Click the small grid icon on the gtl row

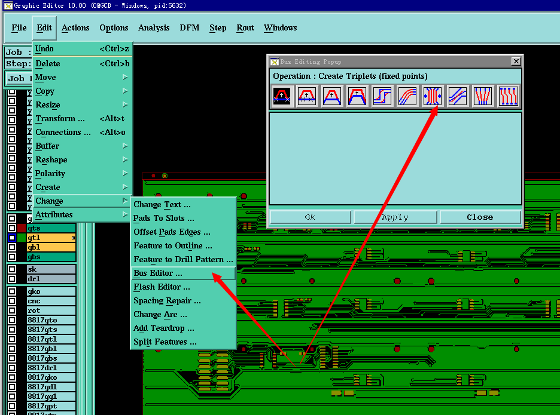tap(73, 238)
